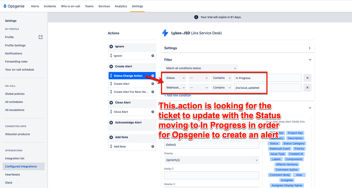Click help icon next to Source label
This screenshot has height=188, width=352.
pyautogui.click(x=174, y=184)
